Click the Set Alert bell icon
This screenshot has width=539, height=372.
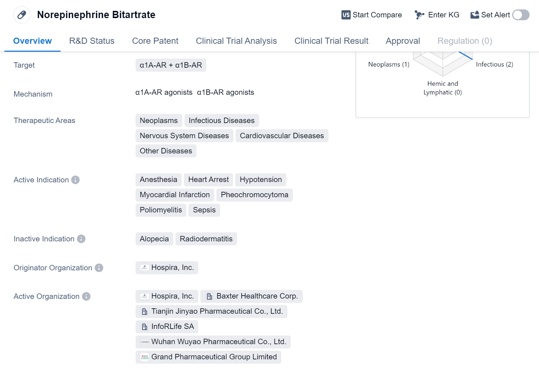(x=474, y=15)
